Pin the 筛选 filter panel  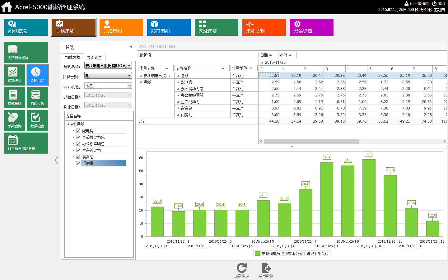point(131,48)
